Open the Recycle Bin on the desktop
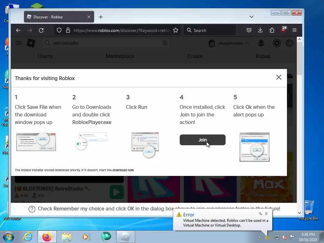Screen dimensions: 324x243 coord(308,210)
